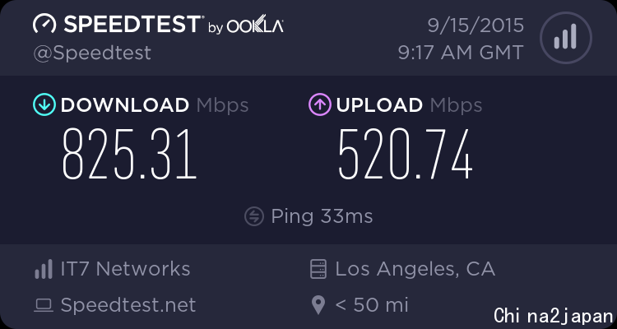This screenshot has height=329, width=617.
Task: Click the purple upload arrow icon
Action: (x=320, y=104)
